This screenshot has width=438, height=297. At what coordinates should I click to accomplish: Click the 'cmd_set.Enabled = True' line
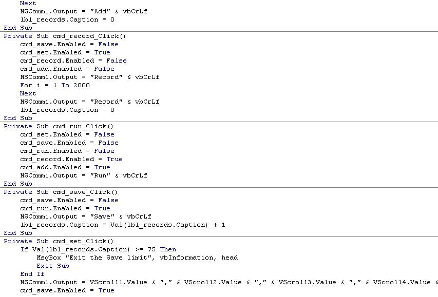[x=65, y=52]
